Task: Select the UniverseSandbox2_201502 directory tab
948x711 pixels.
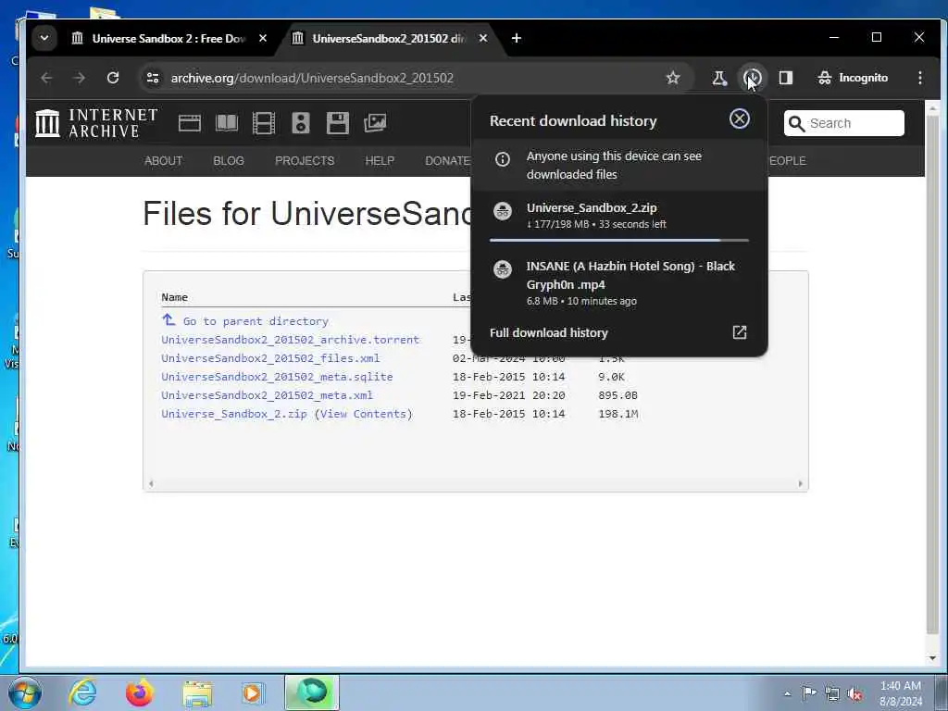Action: coord(389,39)
